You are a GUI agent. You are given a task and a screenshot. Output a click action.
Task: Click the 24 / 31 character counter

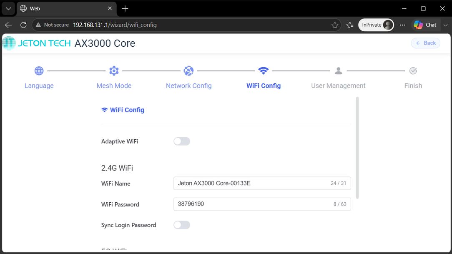[339, 184]
